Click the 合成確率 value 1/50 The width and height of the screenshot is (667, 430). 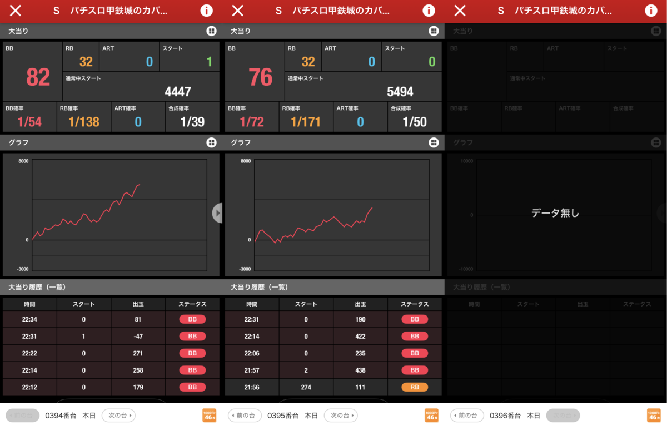click(415, 122)
